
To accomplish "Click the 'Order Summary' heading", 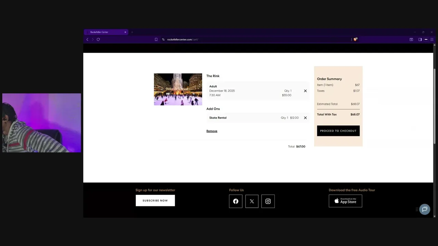I will [x=329, y=79].
